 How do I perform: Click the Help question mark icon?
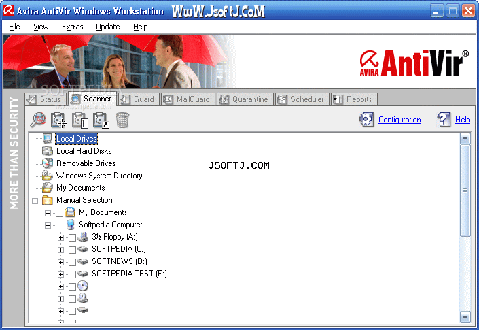[444, 119]
